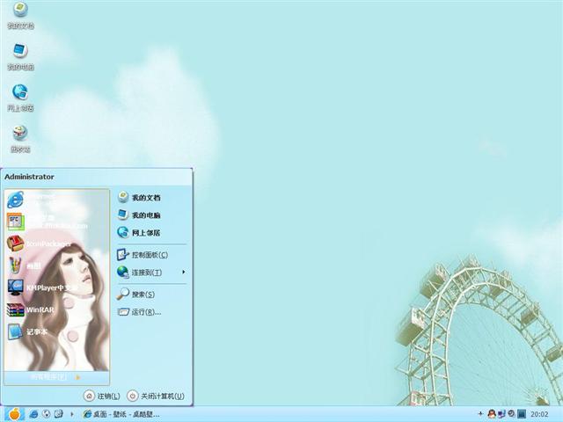Expand hidden system tray icons arrow
Viewport: 563px width, 422px height.
(x=480, y=414)
